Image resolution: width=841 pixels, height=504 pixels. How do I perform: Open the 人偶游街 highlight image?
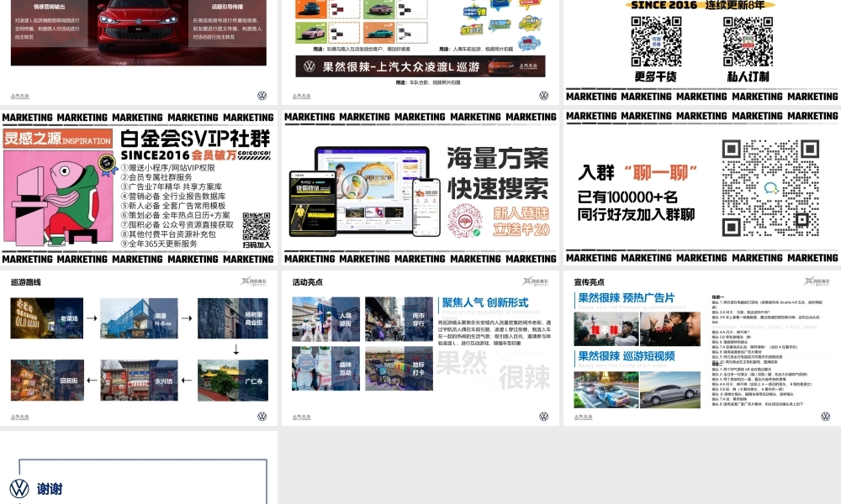[x=325, y=319]
